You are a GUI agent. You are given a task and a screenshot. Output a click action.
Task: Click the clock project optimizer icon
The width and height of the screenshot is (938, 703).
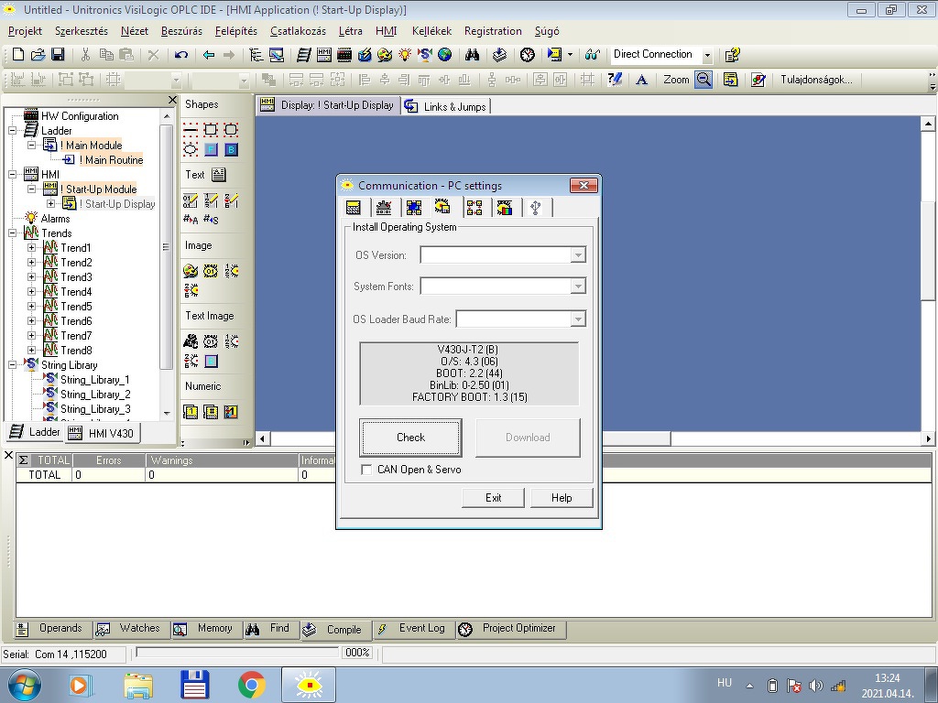click(x=527, y=55)
